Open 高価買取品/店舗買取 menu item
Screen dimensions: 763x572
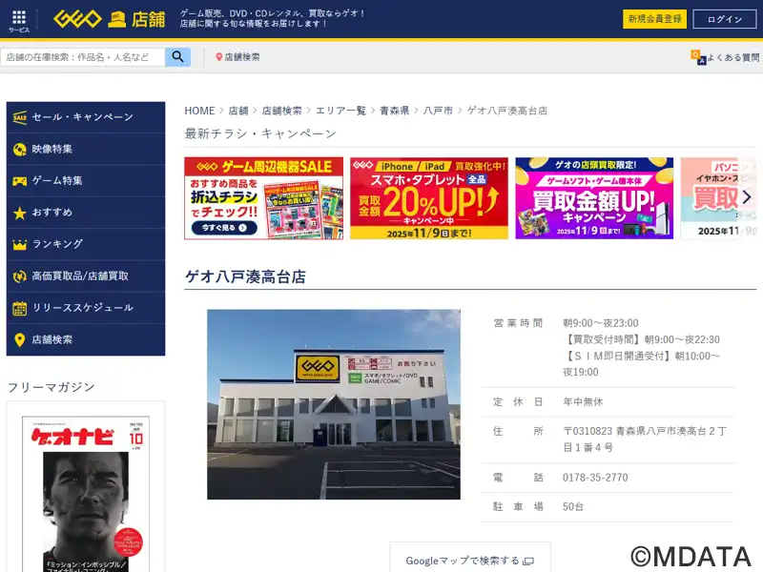point(86,276)
